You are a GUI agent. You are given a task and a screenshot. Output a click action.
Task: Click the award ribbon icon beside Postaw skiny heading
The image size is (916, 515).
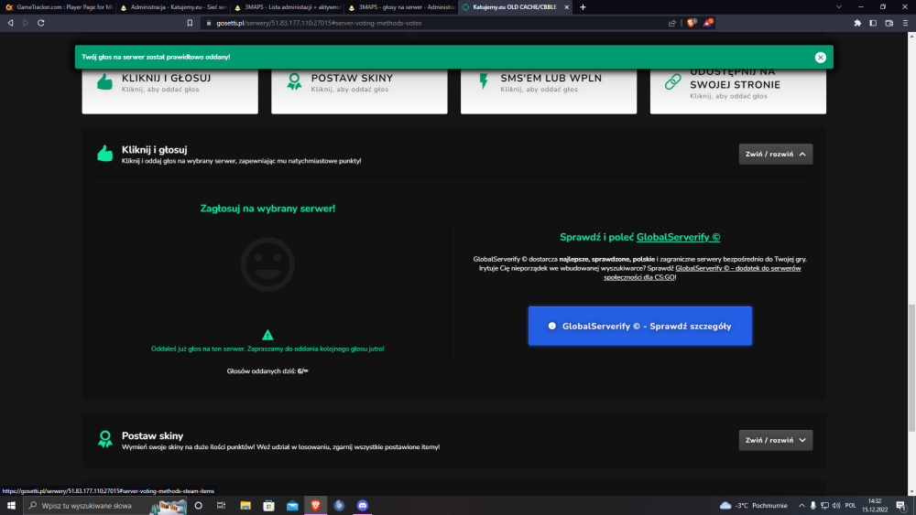click(105, 439)
